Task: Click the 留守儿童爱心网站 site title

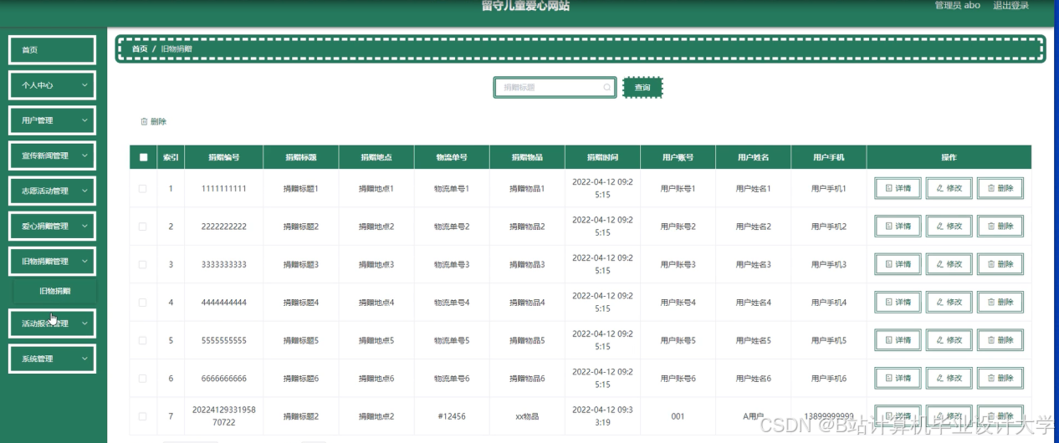Action: pos(525,6)
